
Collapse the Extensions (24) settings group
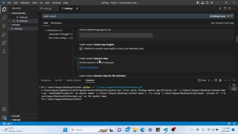tap(45, 30)
